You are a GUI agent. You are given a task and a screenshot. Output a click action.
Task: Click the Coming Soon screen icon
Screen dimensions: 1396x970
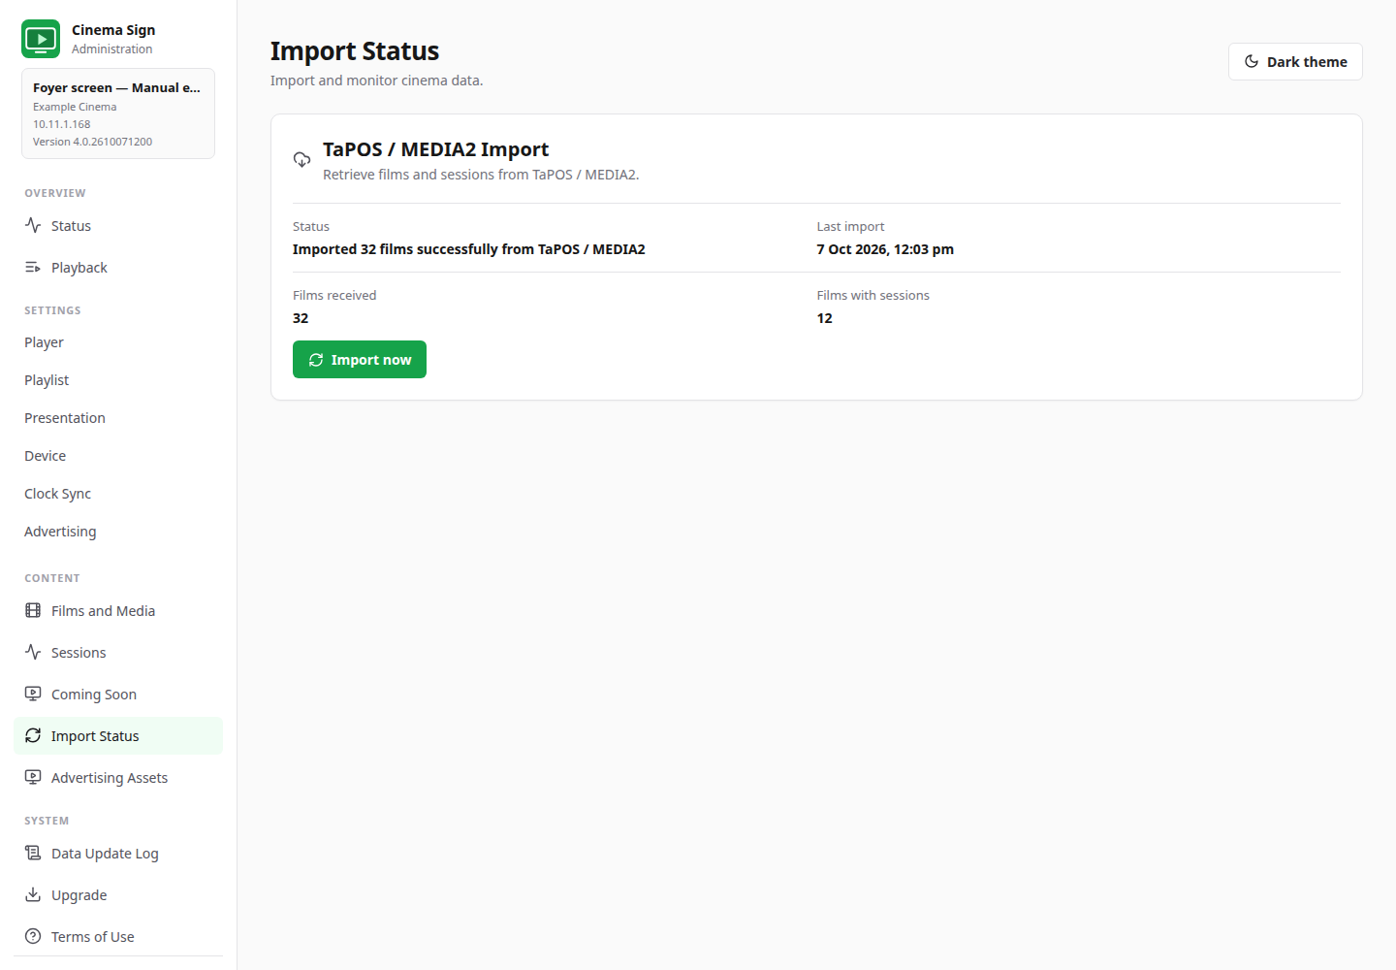[33, 694]
